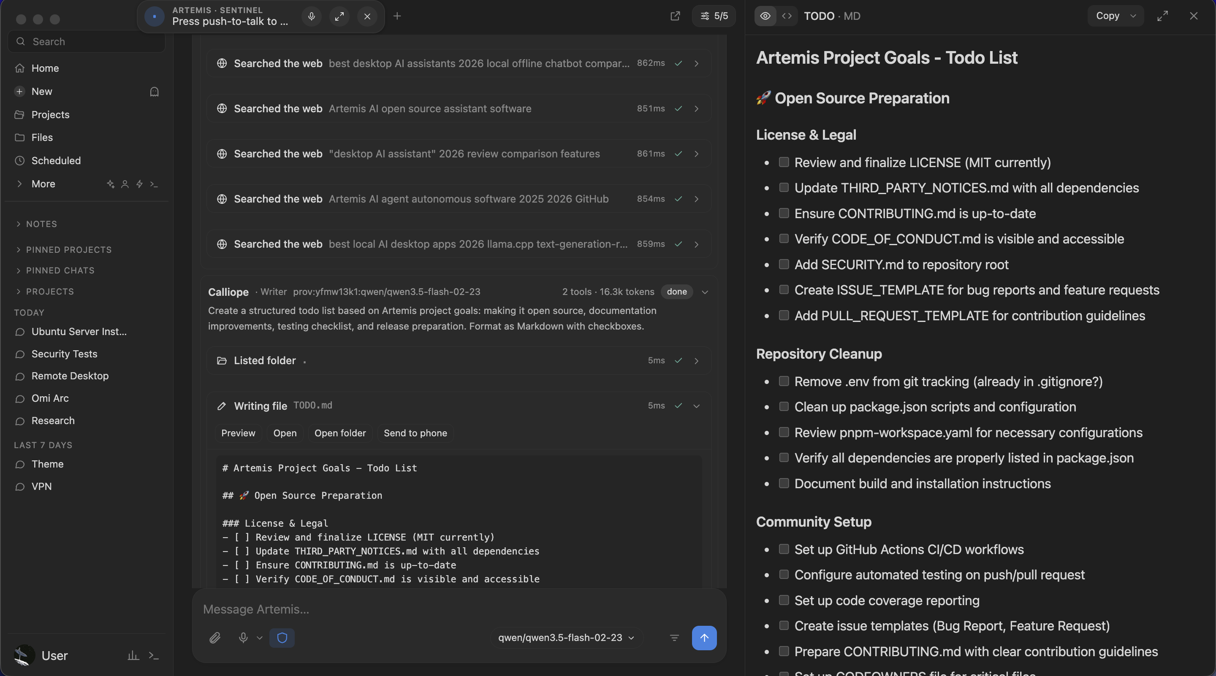This screenshot has height=676, width=1216.
Task: Click the microphone icon in the Sentinel bar
Action: point(312,16)
